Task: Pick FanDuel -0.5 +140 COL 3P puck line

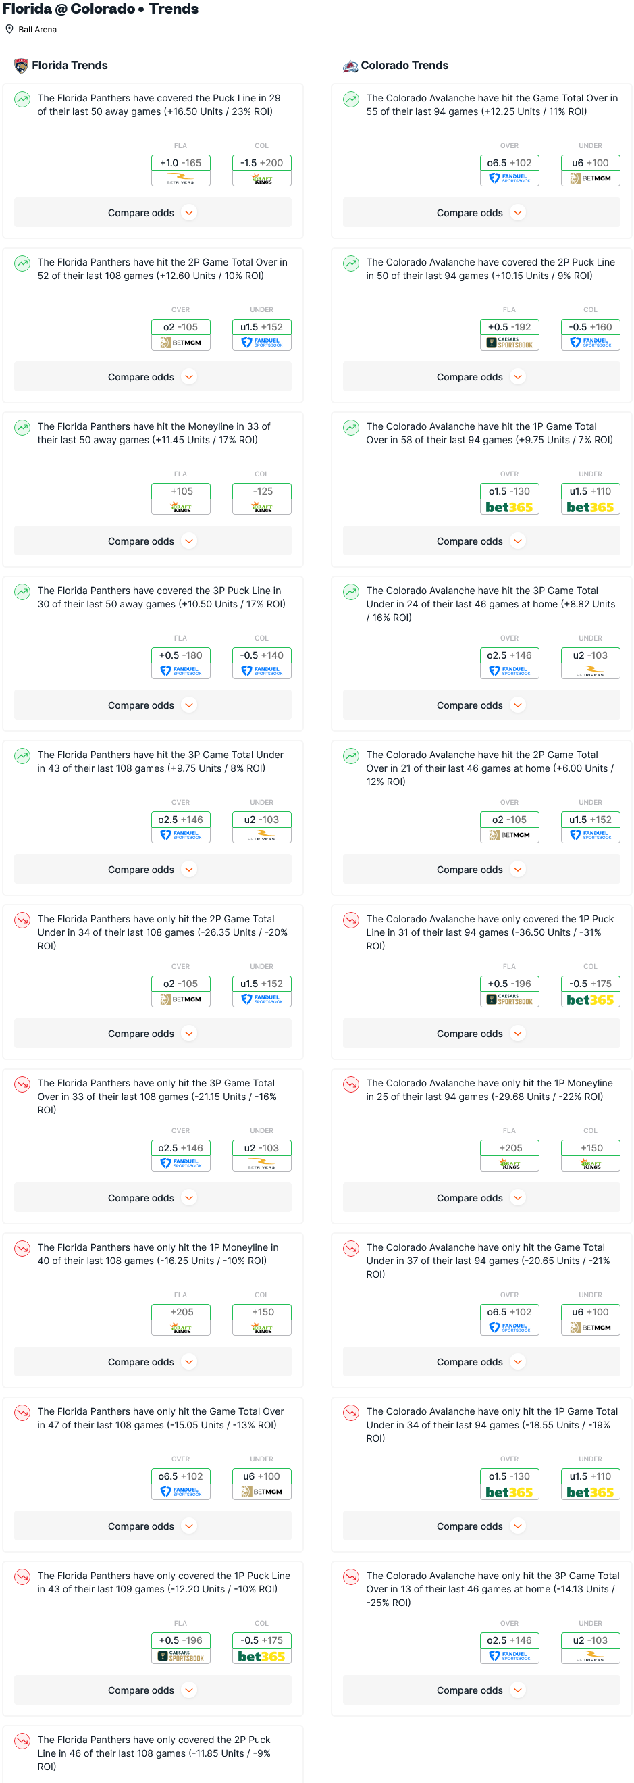Action: pyautogui.click(x=261, y=662)
